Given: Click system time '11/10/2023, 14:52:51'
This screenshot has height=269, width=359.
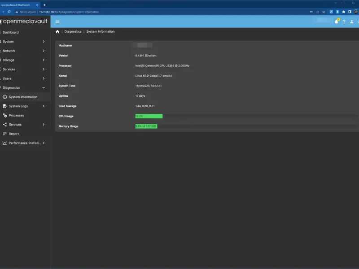Looking at the screenshot, I should (149, 86).
